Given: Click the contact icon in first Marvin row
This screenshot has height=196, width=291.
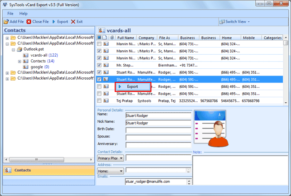Looking at the screenshot, I should pos(106,44).
